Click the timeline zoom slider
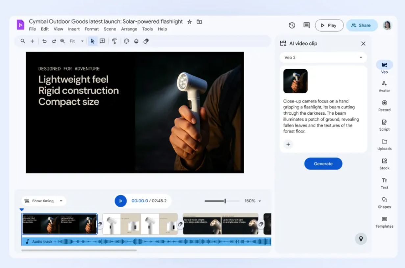This screenshot has height=268, width=405. point(222,201)
